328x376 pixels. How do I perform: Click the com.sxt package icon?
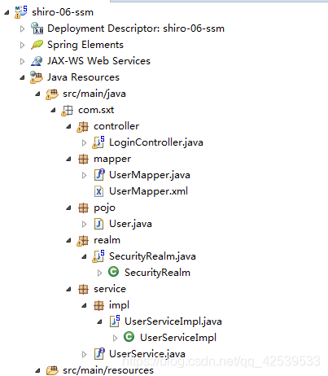[68, 110]
